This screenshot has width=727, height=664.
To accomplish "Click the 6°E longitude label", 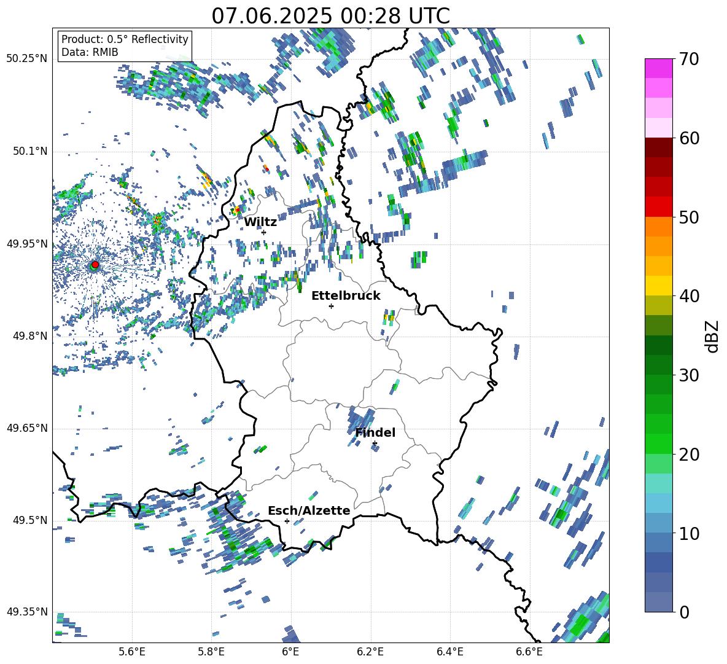I will tap(290, 652).
